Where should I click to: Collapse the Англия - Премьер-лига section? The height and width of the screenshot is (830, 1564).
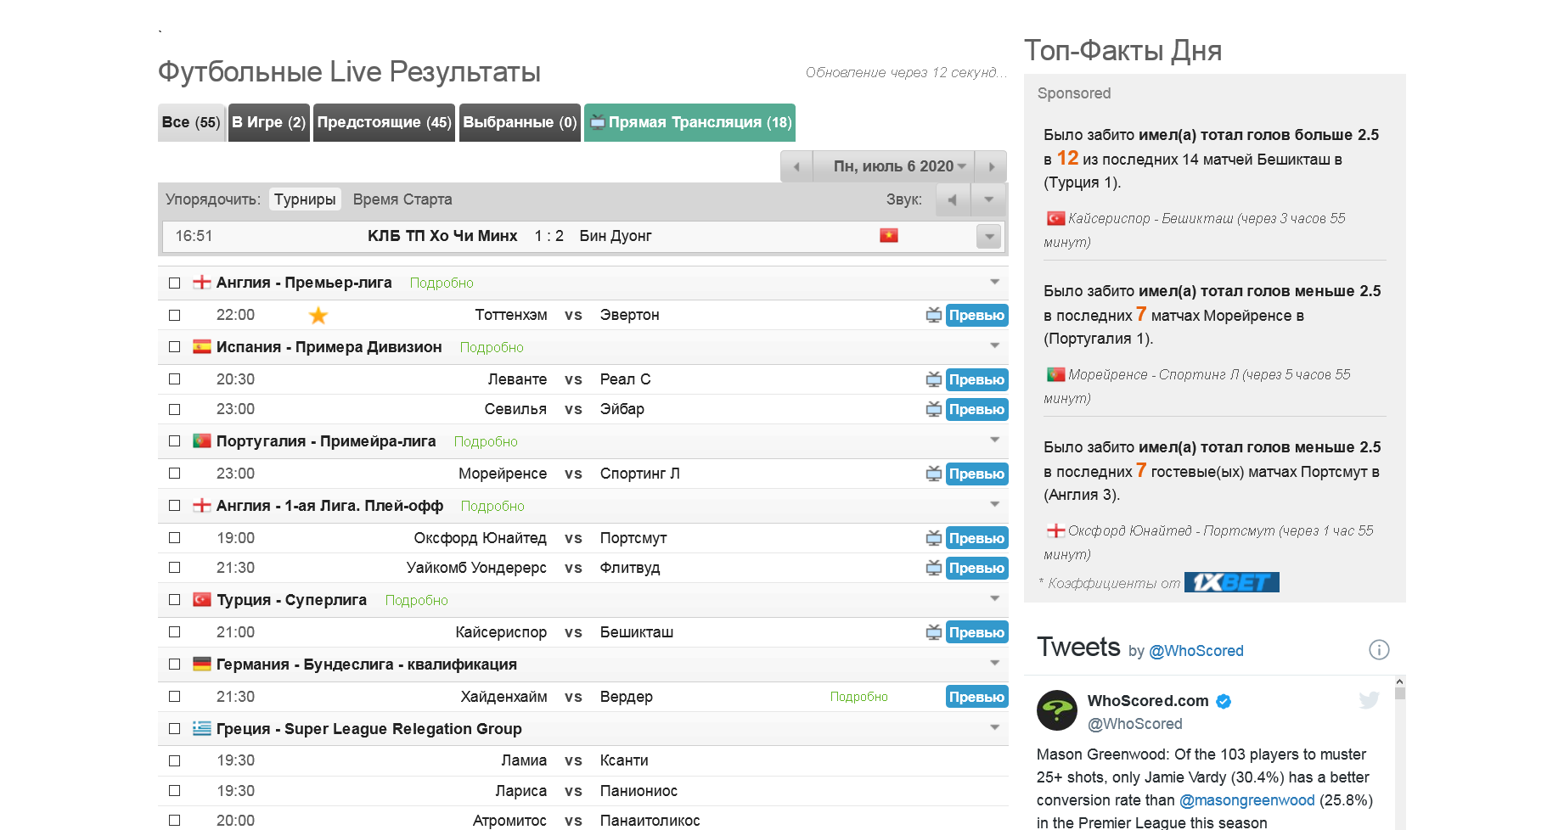point(994,282)
